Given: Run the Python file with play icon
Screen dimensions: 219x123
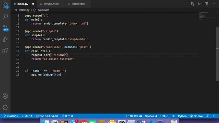Looking at the screenshot, I should tap(199, 4).
